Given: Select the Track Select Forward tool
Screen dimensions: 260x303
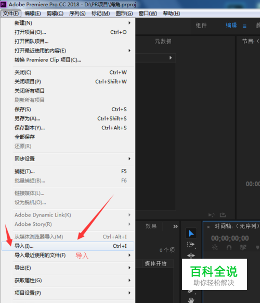Looking at the screenshot, I should 191,245.
